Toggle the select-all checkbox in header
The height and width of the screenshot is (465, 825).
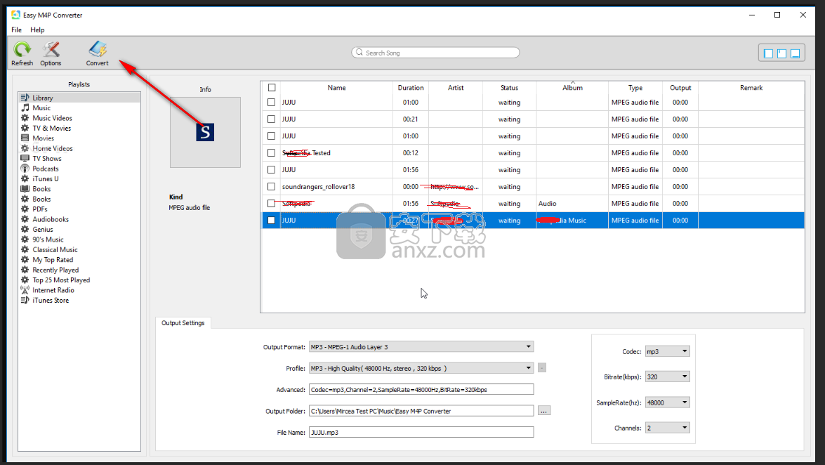[272, 88]
